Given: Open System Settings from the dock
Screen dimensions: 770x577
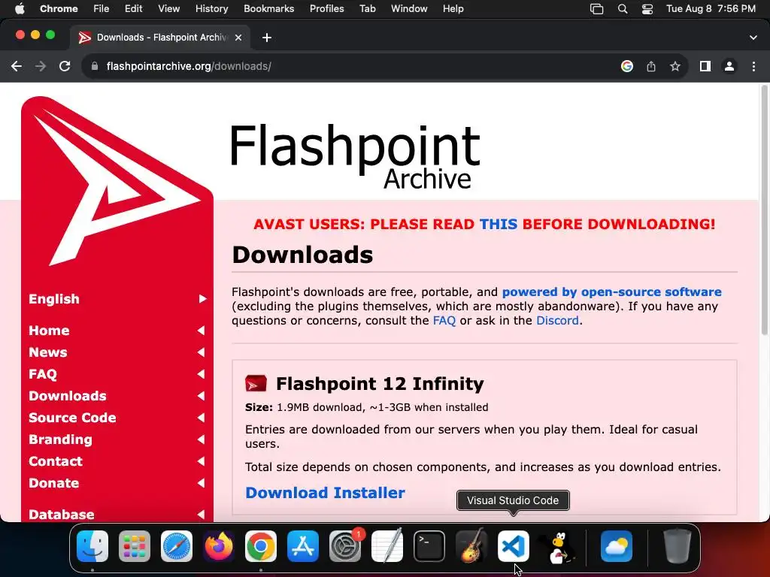Looking at the screenshot, I should click(x=344, y=546).
